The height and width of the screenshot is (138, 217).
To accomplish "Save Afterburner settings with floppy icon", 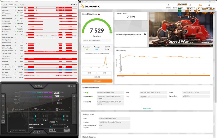I will [39, 132].
